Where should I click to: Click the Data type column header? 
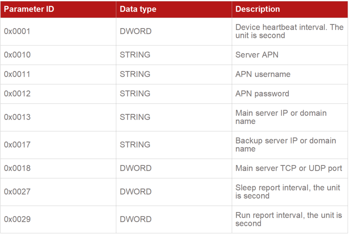pos(138,9)
